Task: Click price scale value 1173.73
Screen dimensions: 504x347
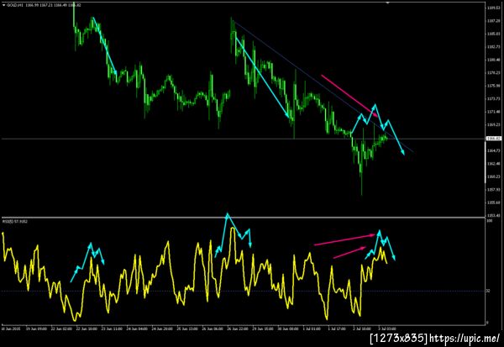Action: point(494,99)
